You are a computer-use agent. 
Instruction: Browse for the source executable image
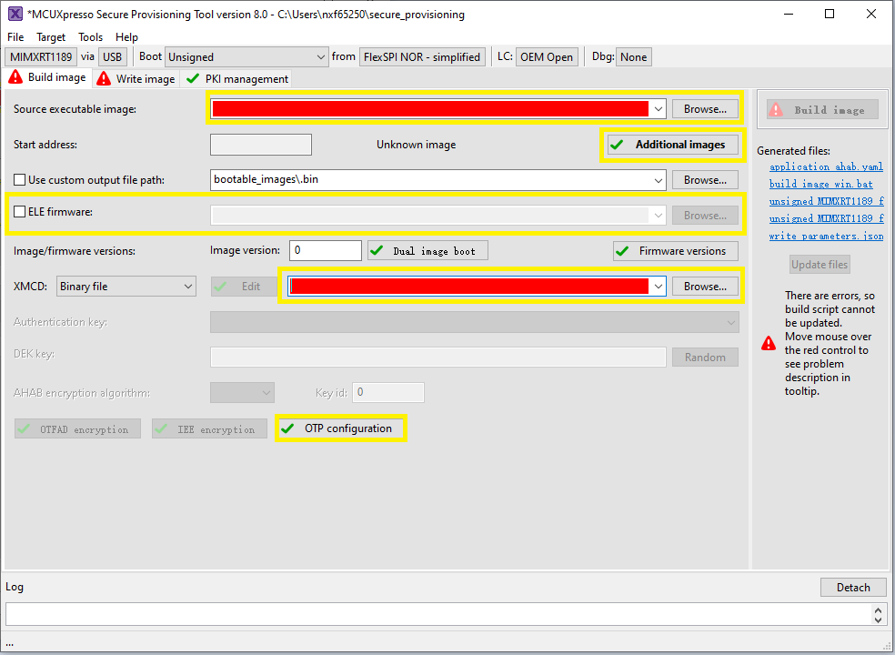[705, 109]
